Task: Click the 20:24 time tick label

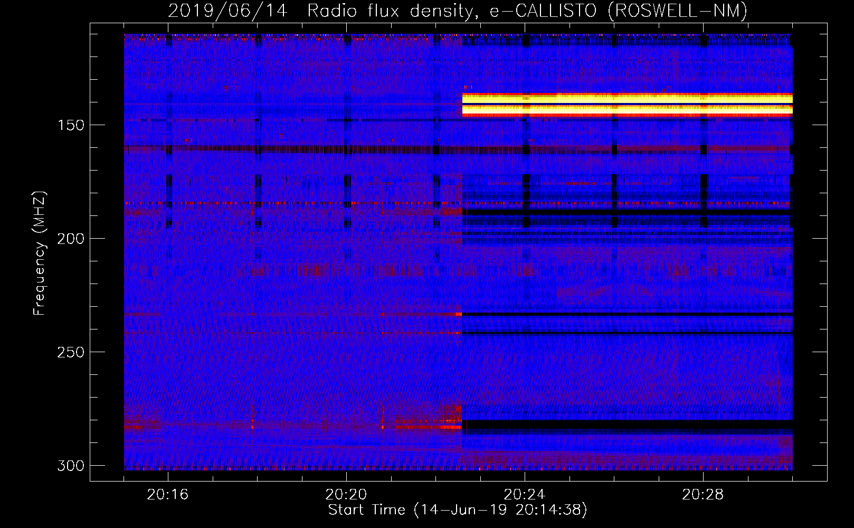Action: click(x=525, y=495)
